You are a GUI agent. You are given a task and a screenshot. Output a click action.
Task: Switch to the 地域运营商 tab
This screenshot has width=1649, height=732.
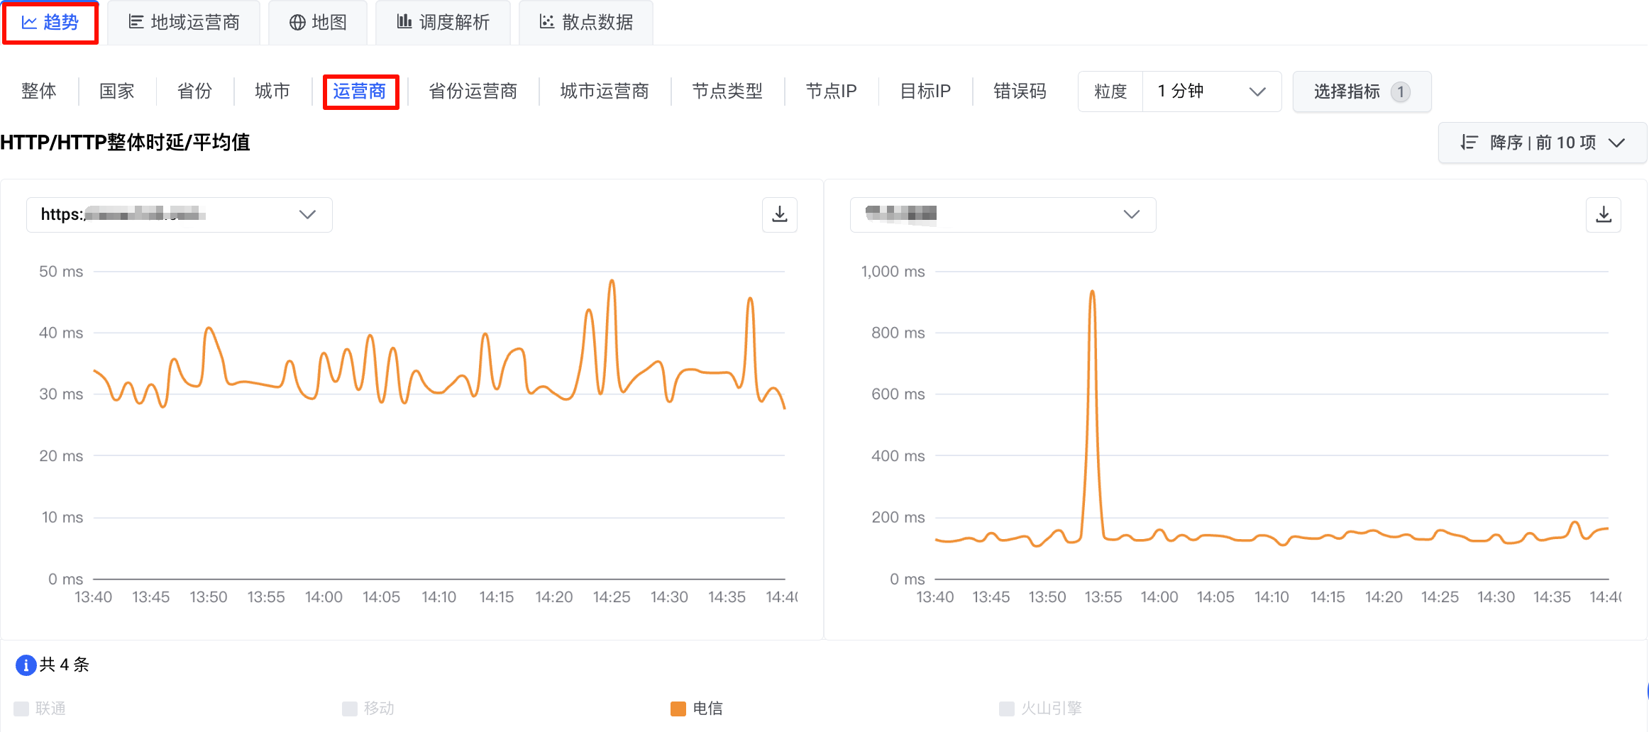pyautogui.click(x=184, y=23)
